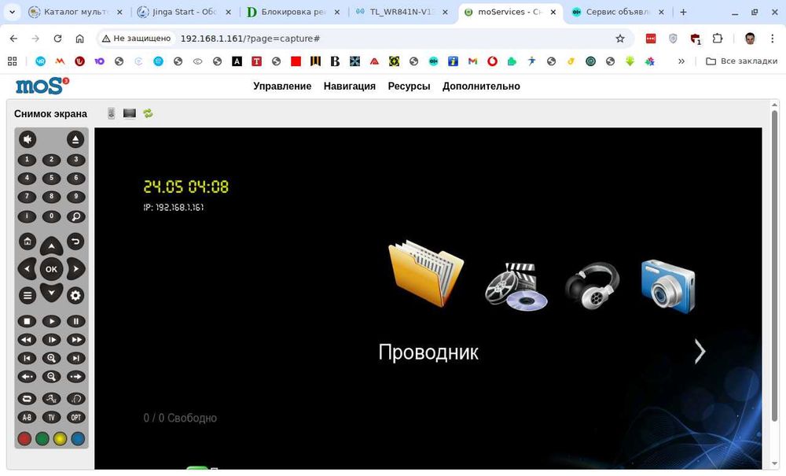This screenshot has height=476, width=786.
Task: Open the menu with the remote's list button
Action: pyautogui.click(x=28, y=295)
